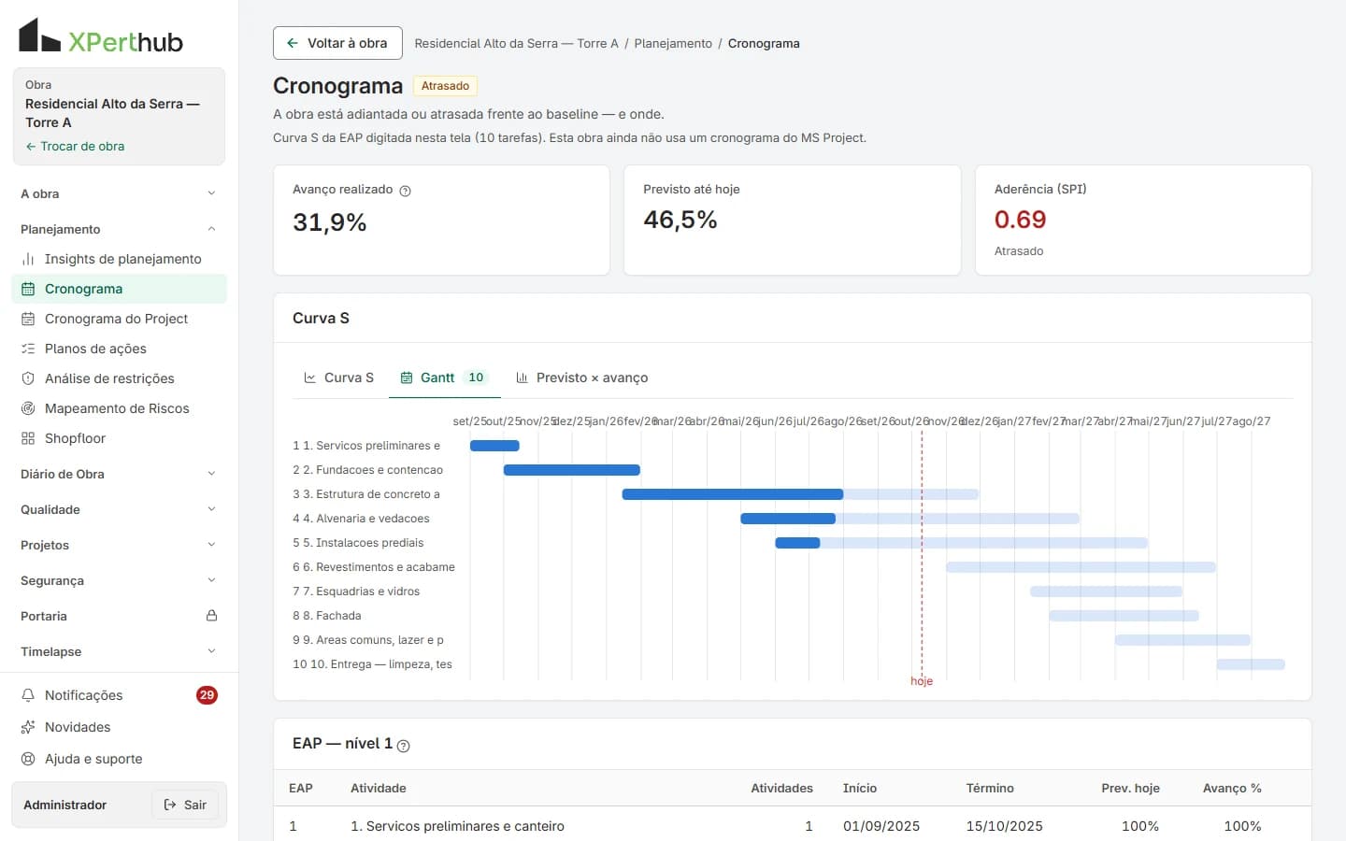Click the XPerthub logo
The width and height of the screenshot is (1346, 841).
(x=101, y=36)
